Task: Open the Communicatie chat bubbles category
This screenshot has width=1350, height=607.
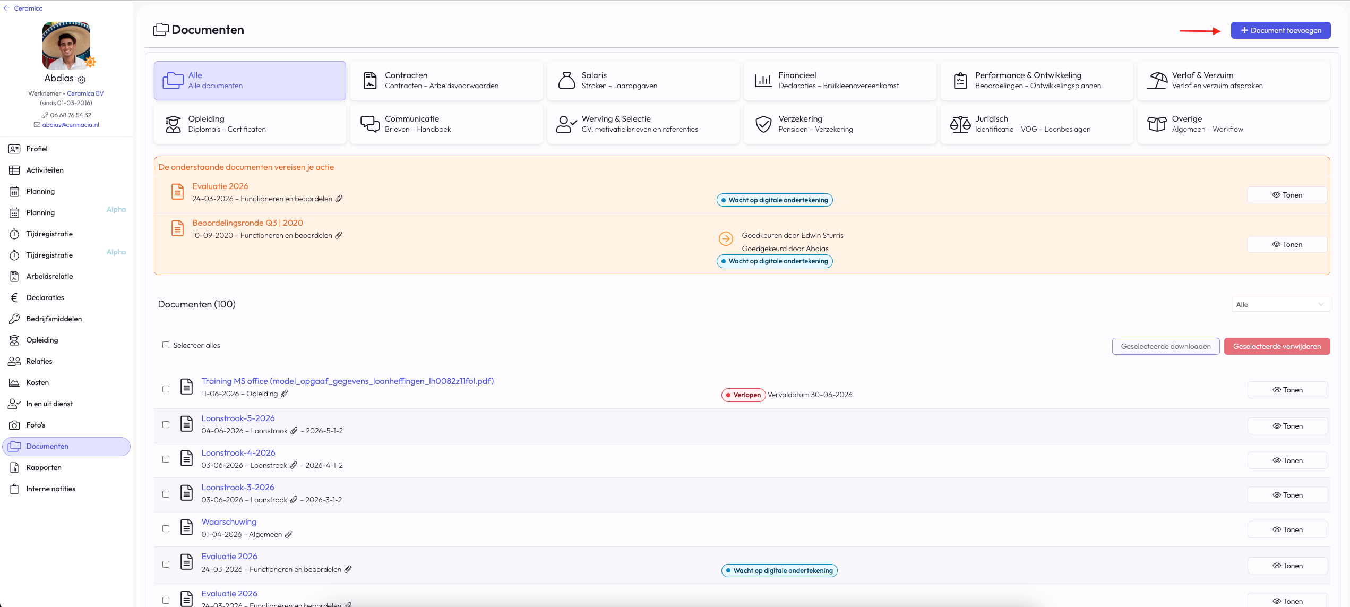Action: click(446, 124)
